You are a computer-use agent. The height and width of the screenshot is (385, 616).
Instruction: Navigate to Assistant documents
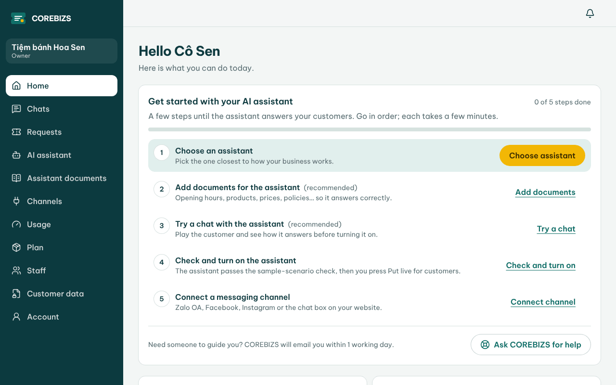coord(62,178)
